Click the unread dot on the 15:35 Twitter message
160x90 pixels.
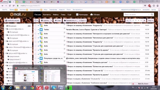click(38, 29)
